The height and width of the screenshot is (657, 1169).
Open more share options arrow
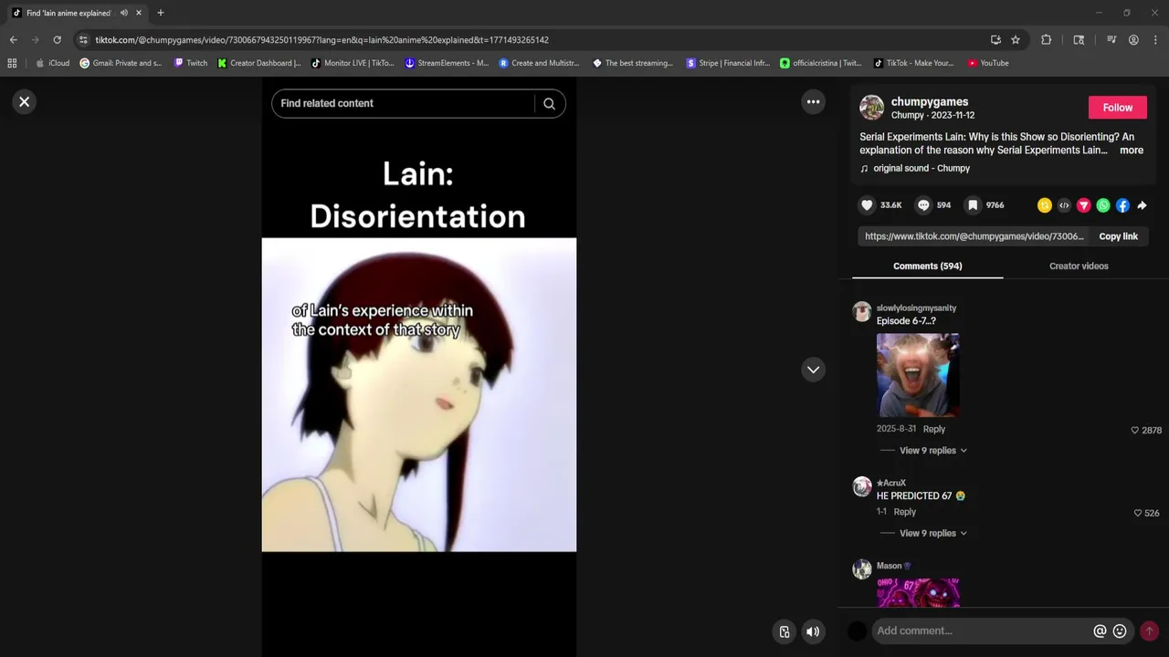(x=1142, y=205)
